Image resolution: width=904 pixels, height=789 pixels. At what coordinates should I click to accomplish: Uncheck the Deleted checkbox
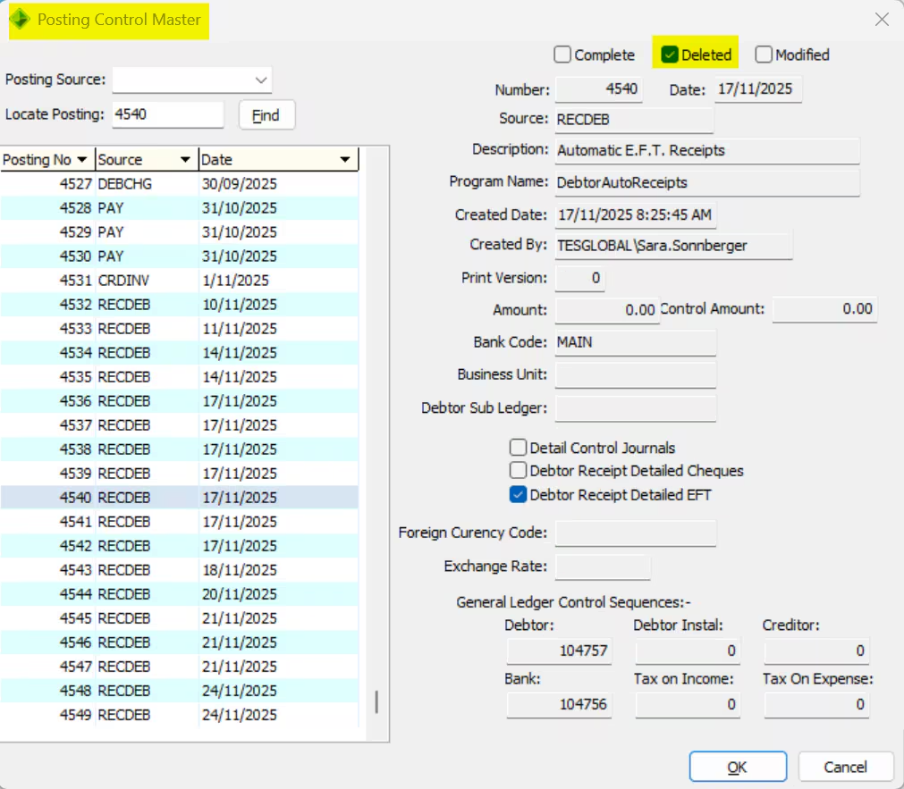pyautogui.click(x=670, y=55)
